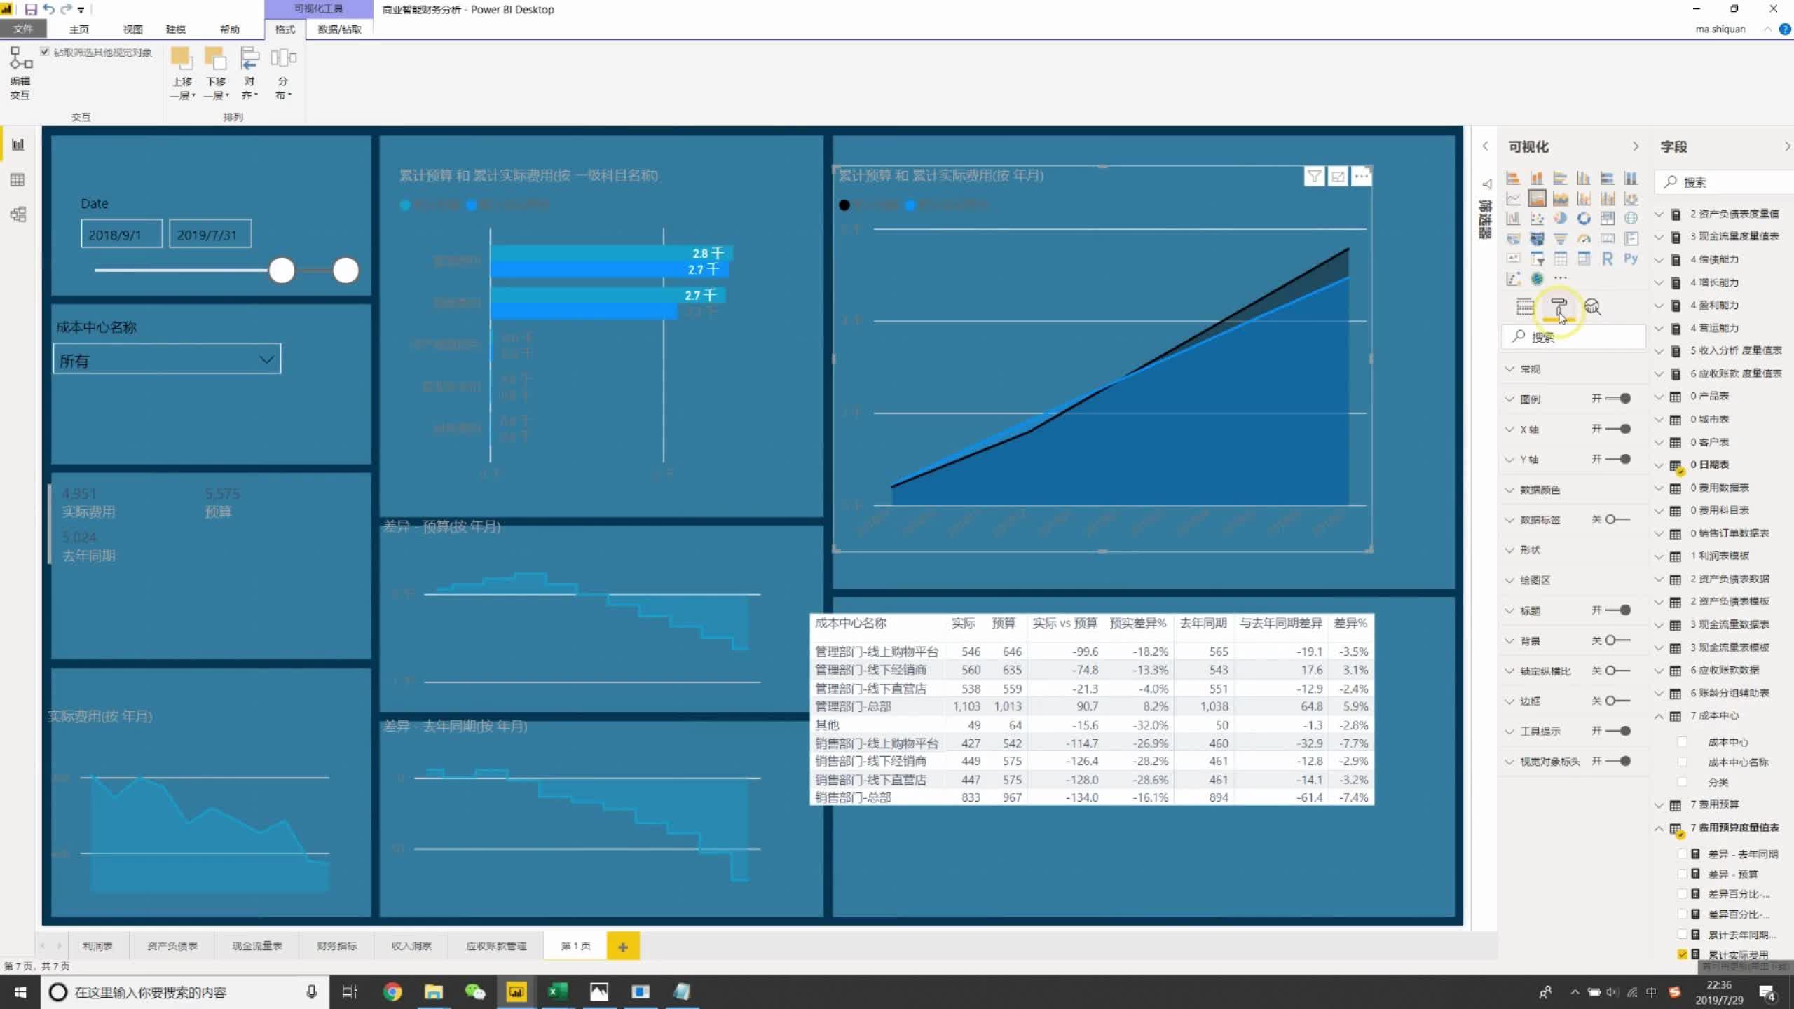Click the start handle of the Date slider
This screenshot has width=1794, height=1009.
282,270
